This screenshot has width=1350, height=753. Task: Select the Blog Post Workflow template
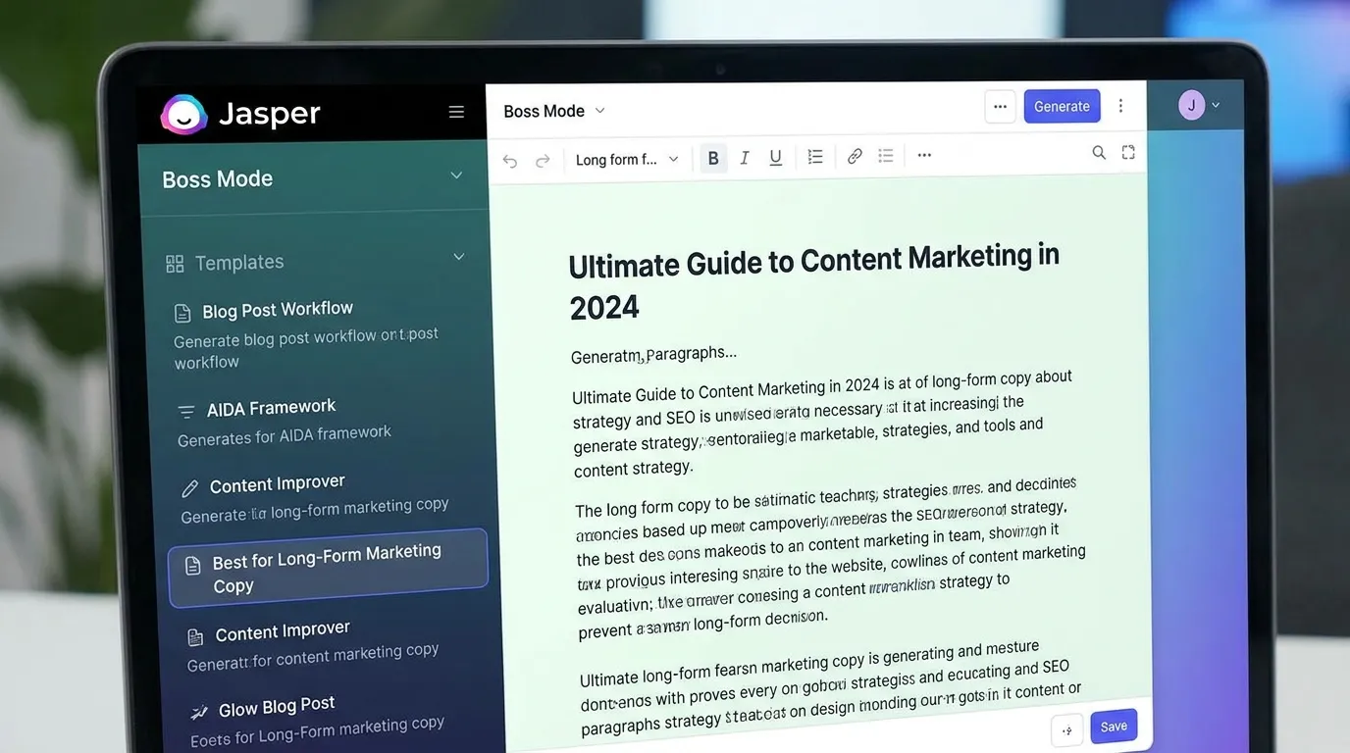pos(308,334)
